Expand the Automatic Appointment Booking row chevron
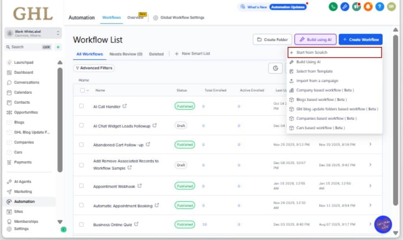The image size is (403, 240). [x=370, y=205]
